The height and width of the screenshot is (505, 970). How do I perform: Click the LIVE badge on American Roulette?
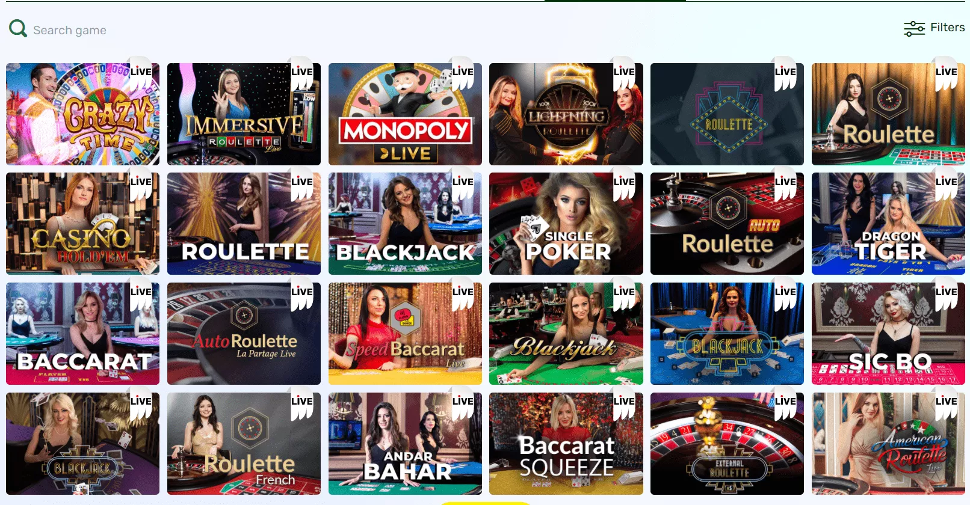[x=946, y=402]
